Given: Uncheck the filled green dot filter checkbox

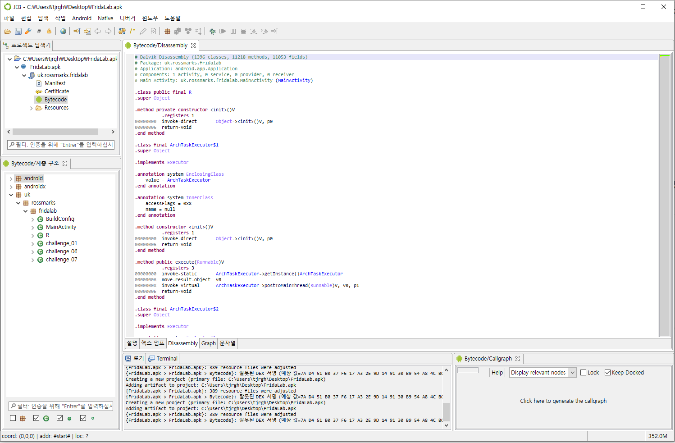Looking at the screenshot, I should 59,418.
